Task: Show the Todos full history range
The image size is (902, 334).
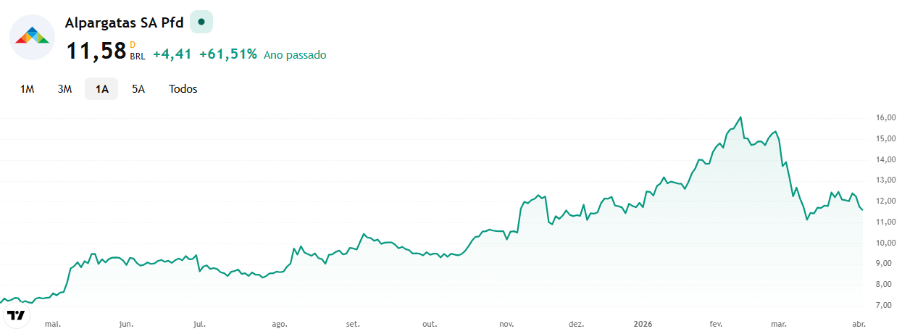Action: pyautogui.click(x=183, y=89)
